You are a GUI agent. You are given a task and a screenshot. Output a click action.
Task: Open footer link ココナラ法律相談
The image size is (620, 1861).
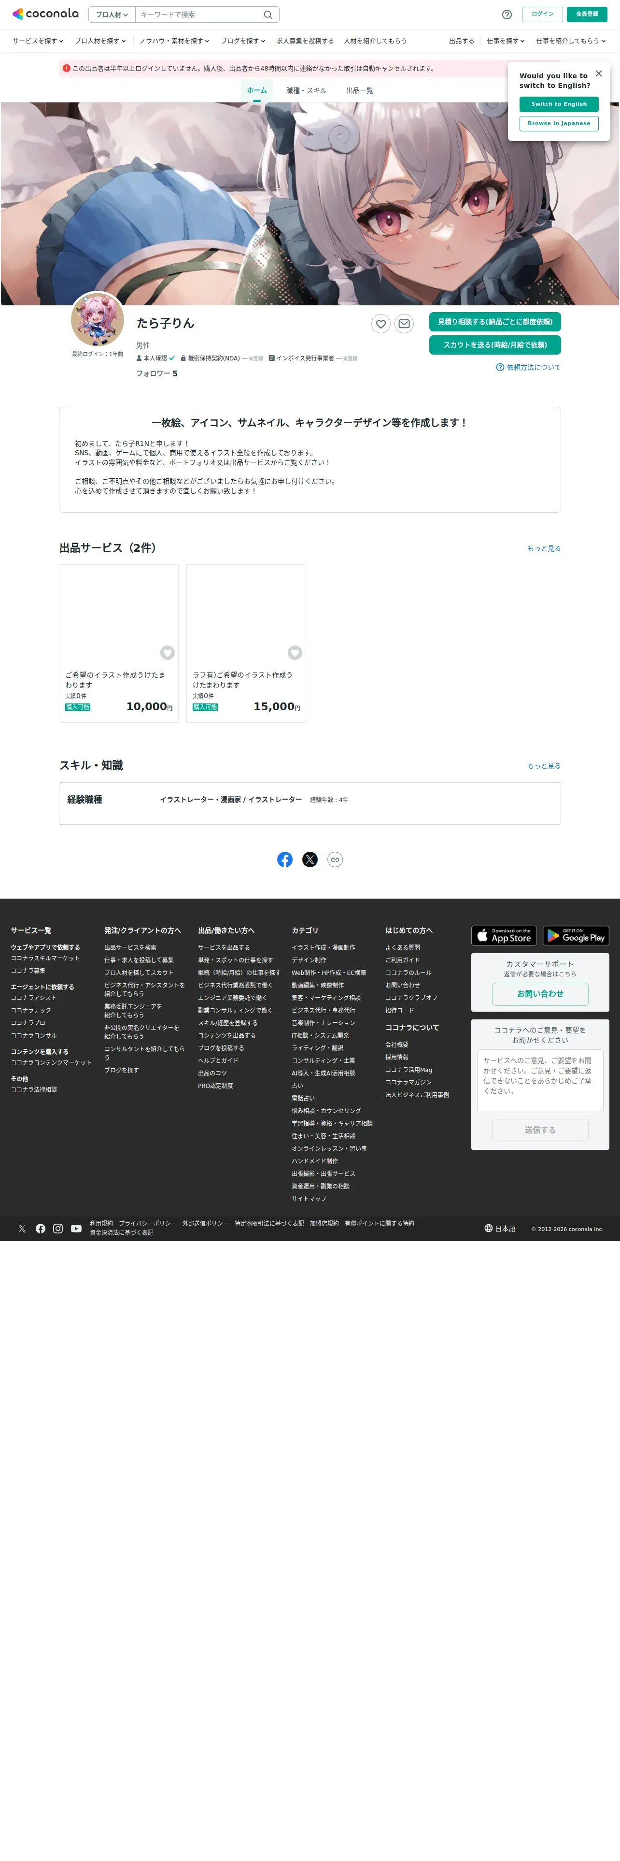(34, 1089)
